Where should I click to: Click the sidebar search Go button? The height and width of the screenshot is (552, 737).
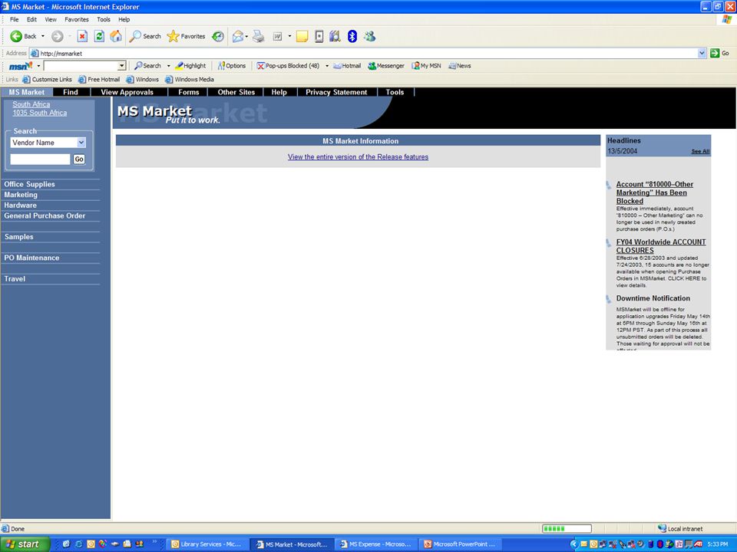(x=79, y=159)
